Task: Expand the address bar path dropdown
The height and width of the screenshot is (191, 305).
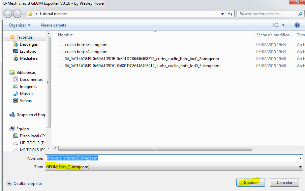Action: coord(222,14)
